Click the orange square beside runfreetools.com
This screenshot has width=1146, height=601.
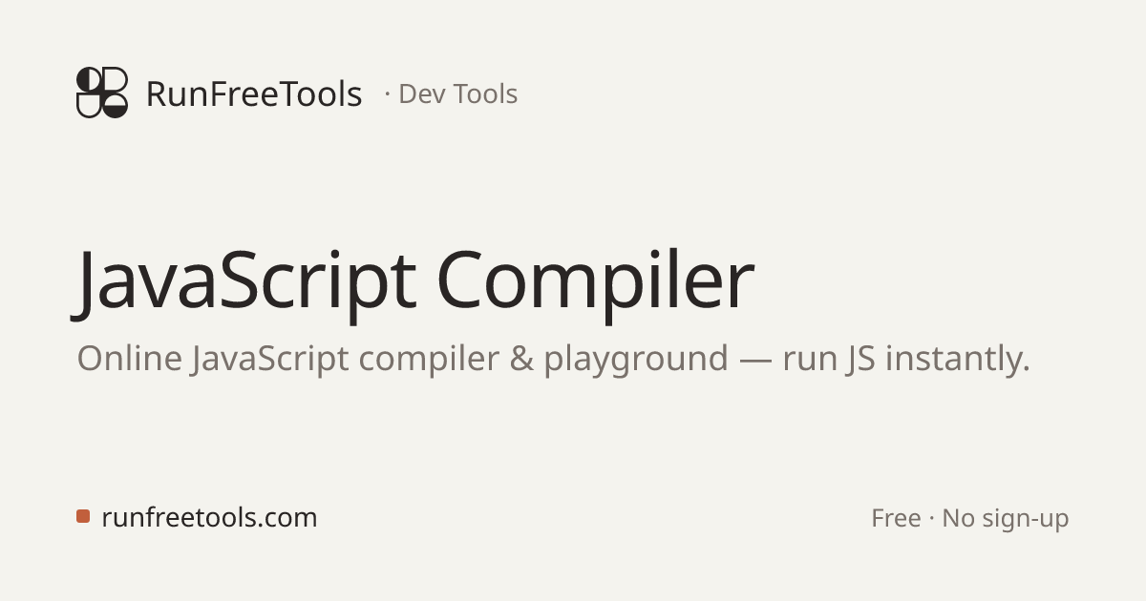click(83, 516)
